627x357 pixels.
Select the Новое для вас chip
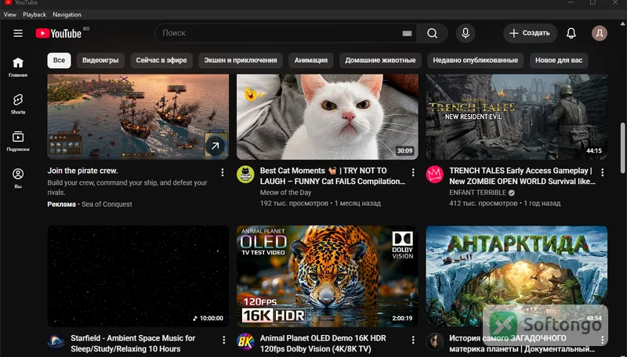point(559,60)
